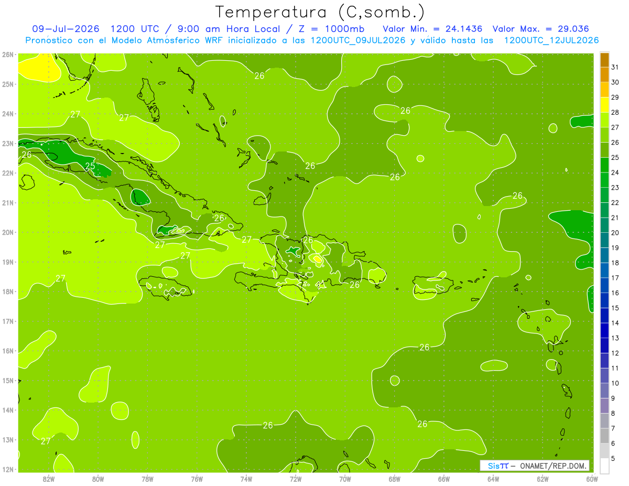Click the '74W' longitude axis label
Viewport: 629px width, 486px height.
click(x=246, y=479)
